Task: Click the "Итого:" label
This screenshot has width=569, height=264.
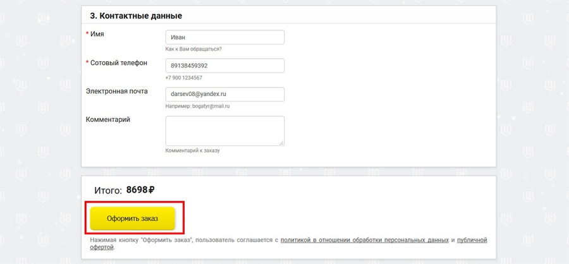Action: 108,190
